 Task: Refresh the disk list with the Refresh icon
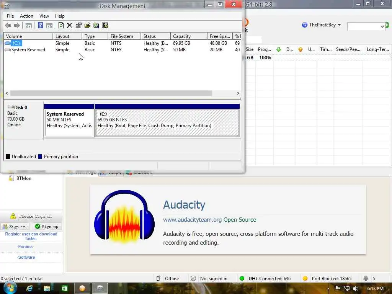click(61, 26)
